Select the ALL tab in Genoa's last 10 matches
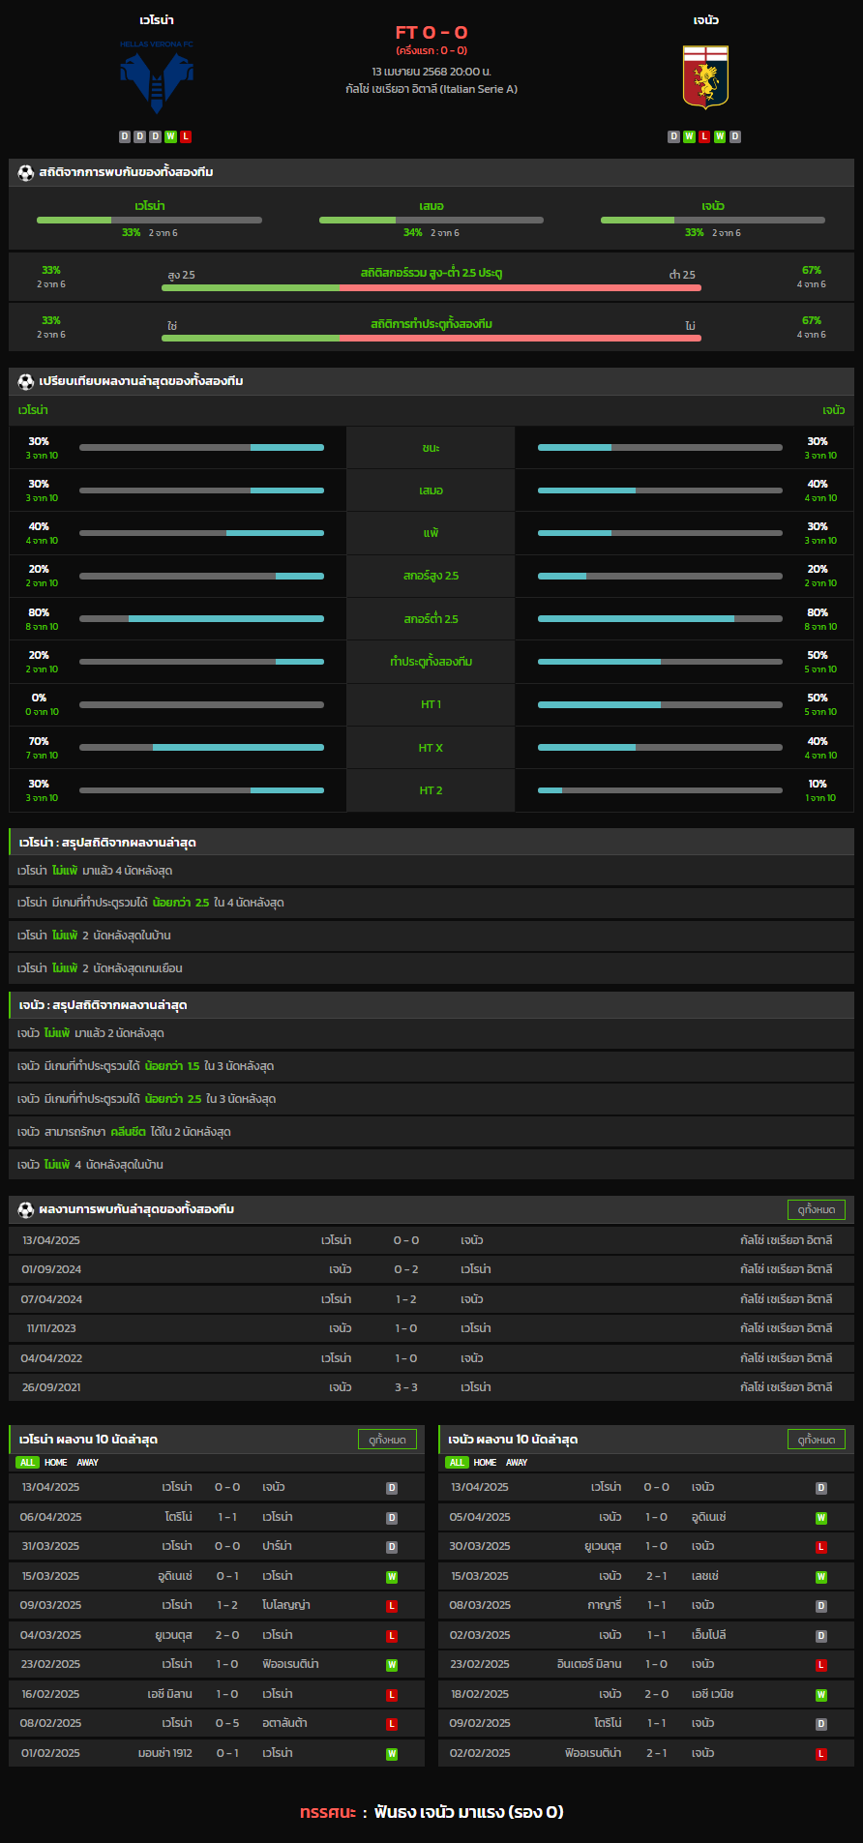863x1843 pixels. (457, 1463)
